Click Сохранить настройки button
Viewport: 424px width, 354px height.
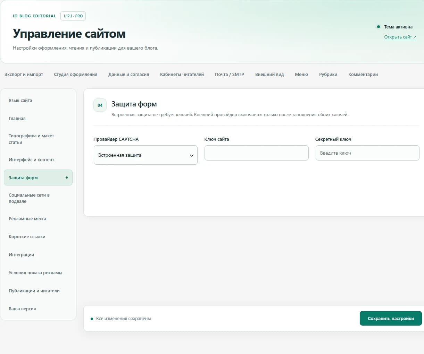(391, 318)
